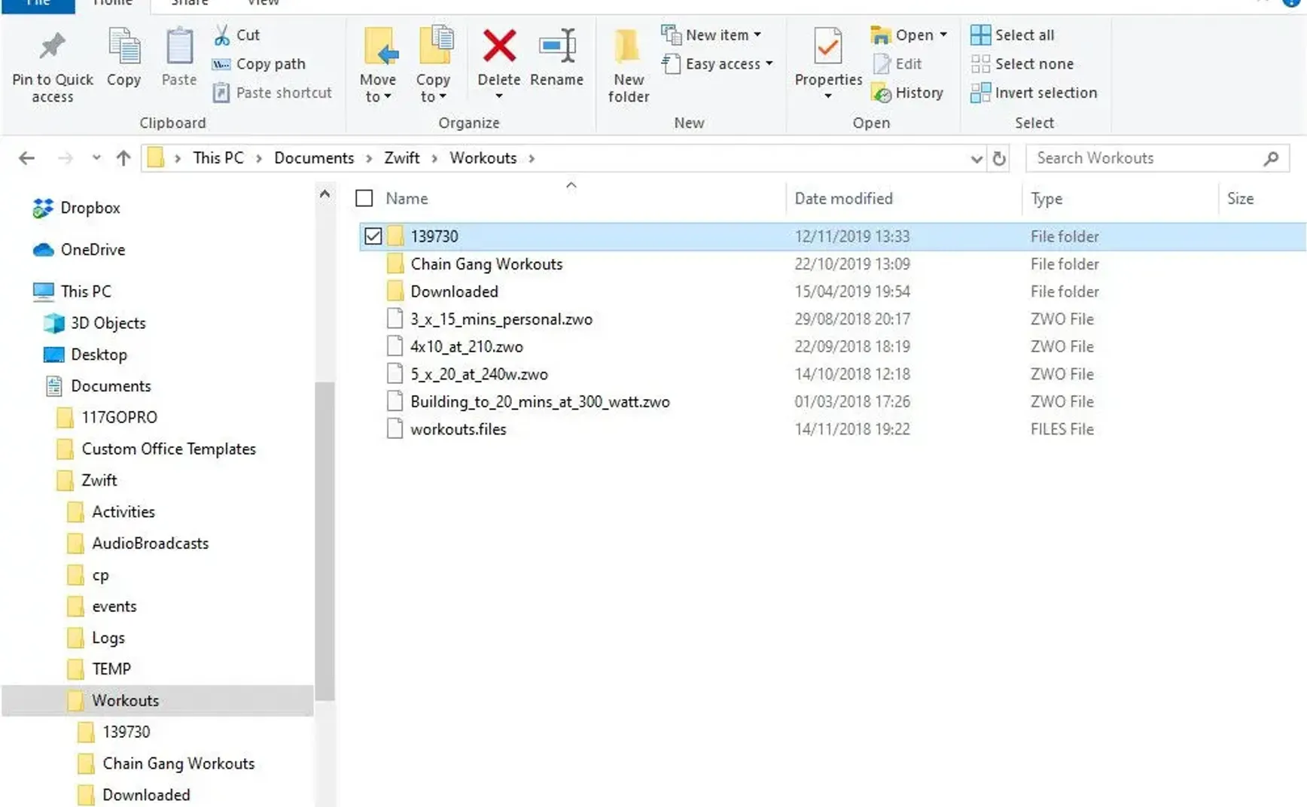The width and height of the screenshot is (1307, 807).
Task: Click the red Delete icon
Action: pyautogui.click(x=499, y=47)
